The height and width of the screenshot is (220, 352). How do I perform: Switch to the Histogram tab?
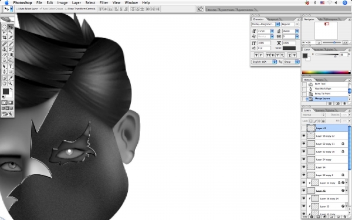click(331, 19)
